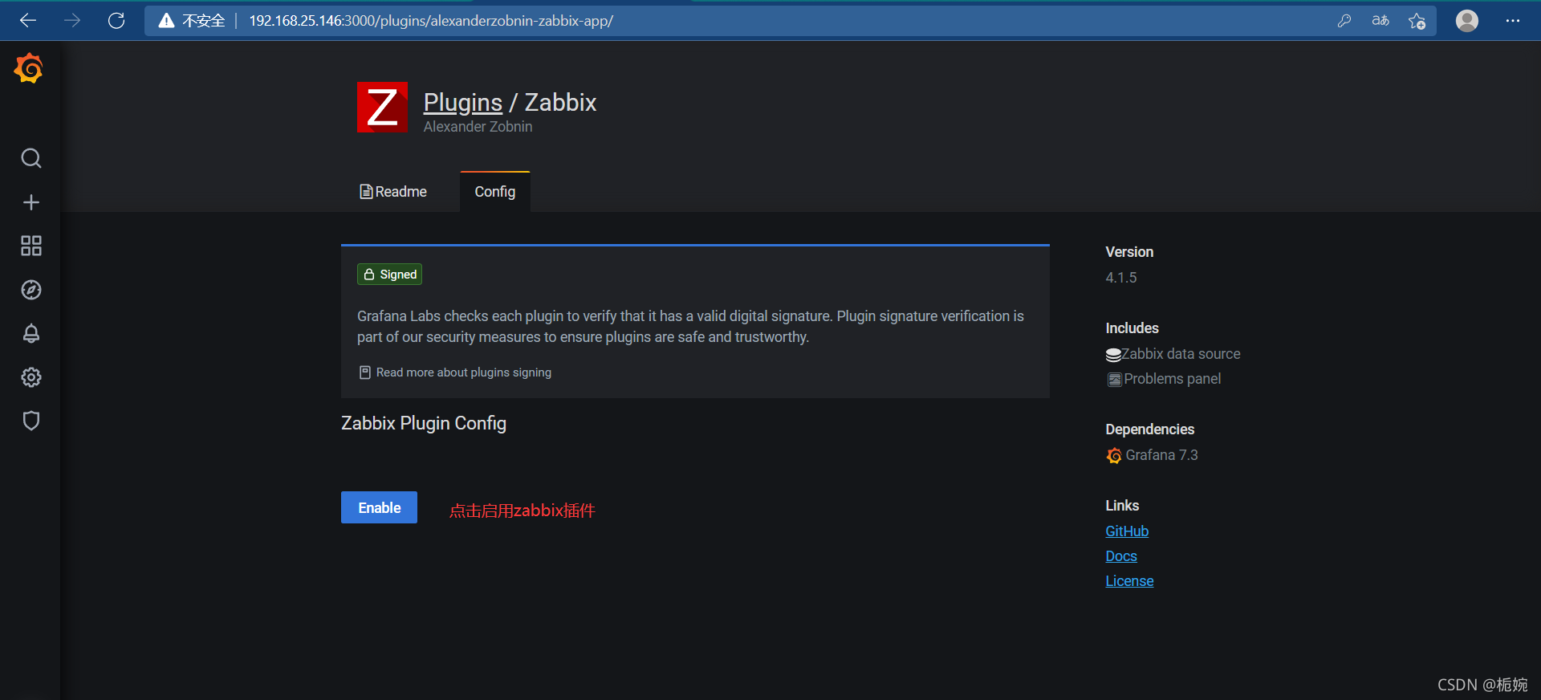1541x700 pixels.
Task: Click the browser address bar URL
Action: point(431,21)
